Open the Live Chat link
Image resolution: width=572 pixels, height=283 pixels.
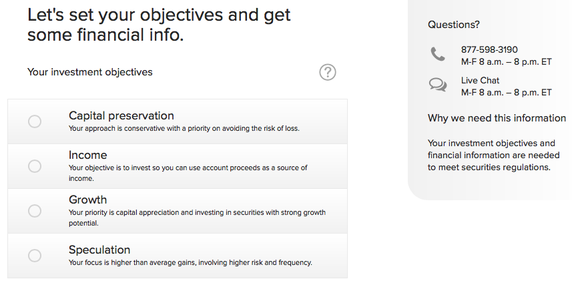click(480, 80)
